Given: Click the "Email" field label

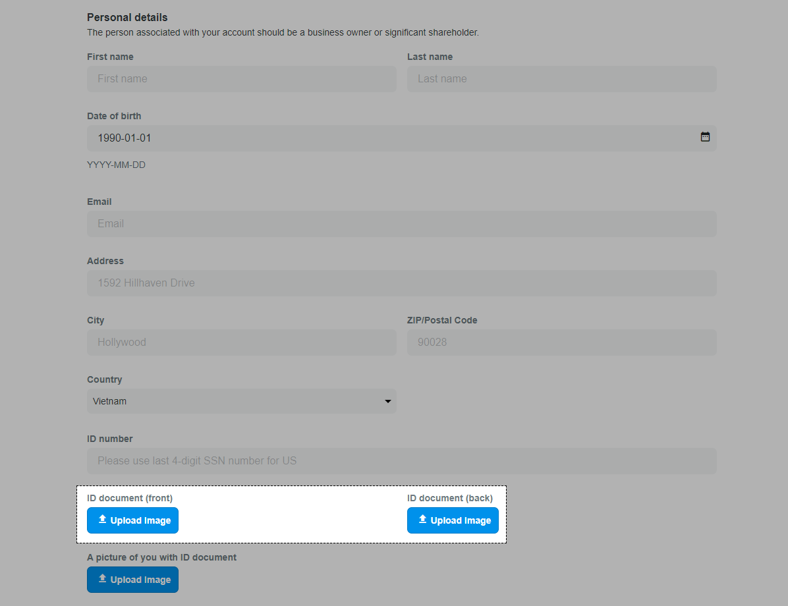Looking at the screenshot, I should 99,202.
